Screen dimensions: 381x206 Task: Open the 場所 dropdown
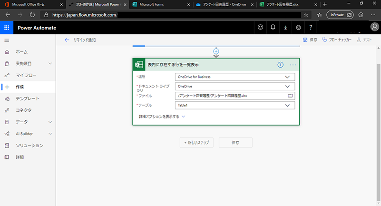point(234,77)
